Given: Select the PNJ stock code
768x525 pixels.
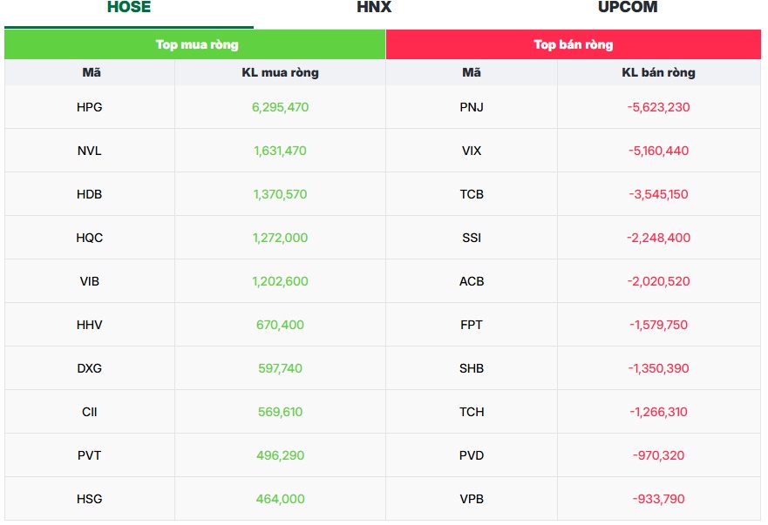Looking at the screenshot, I should pyautogui.click(x=472, y=107).
